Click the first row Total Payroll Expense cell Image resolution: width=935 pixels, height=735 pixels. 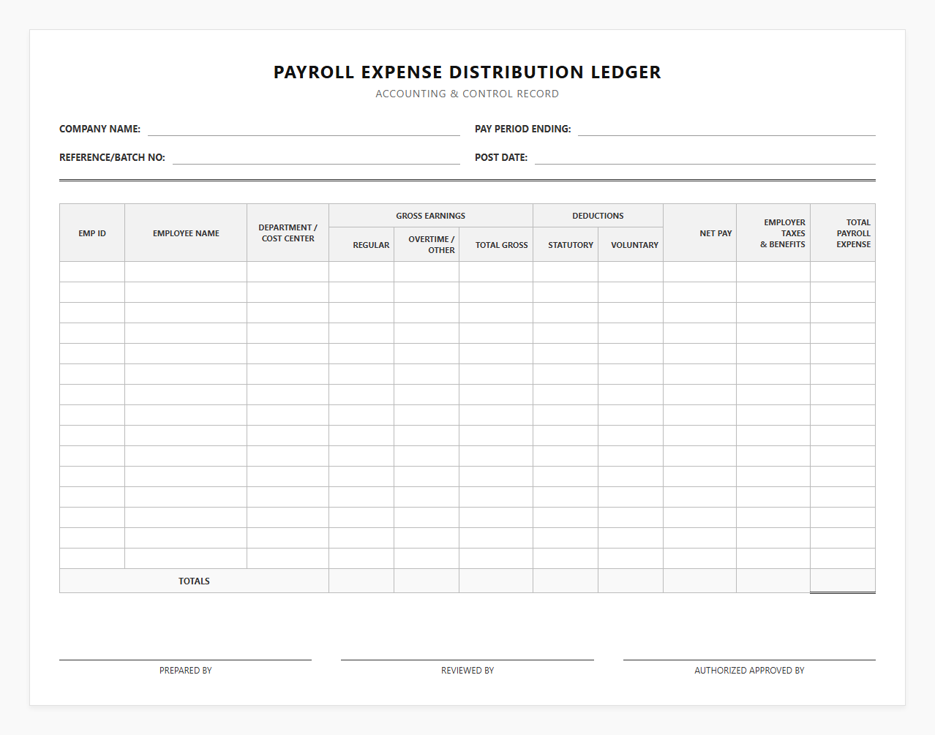point(843,272)
